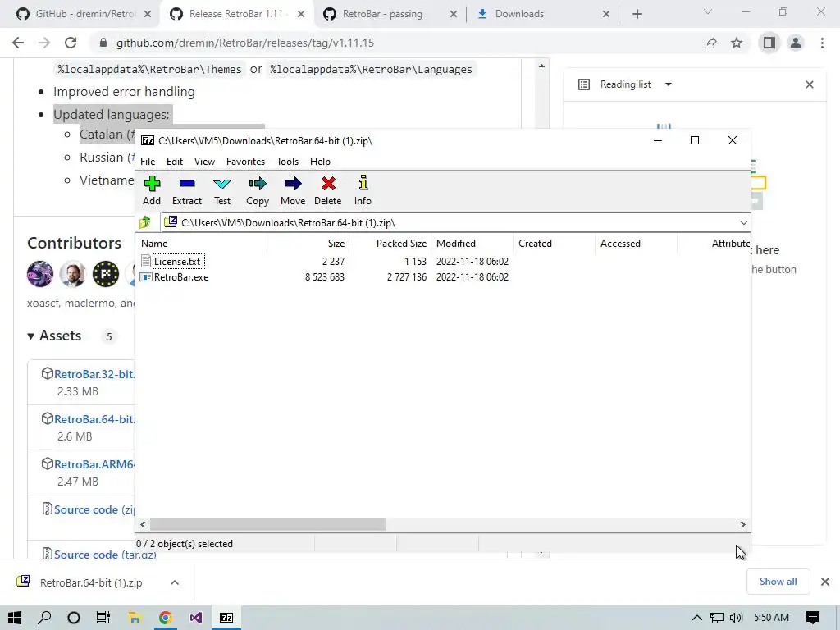840x630 pixels.
Task: Open the taskbar search magnifier
Action: tap(44, 618)
